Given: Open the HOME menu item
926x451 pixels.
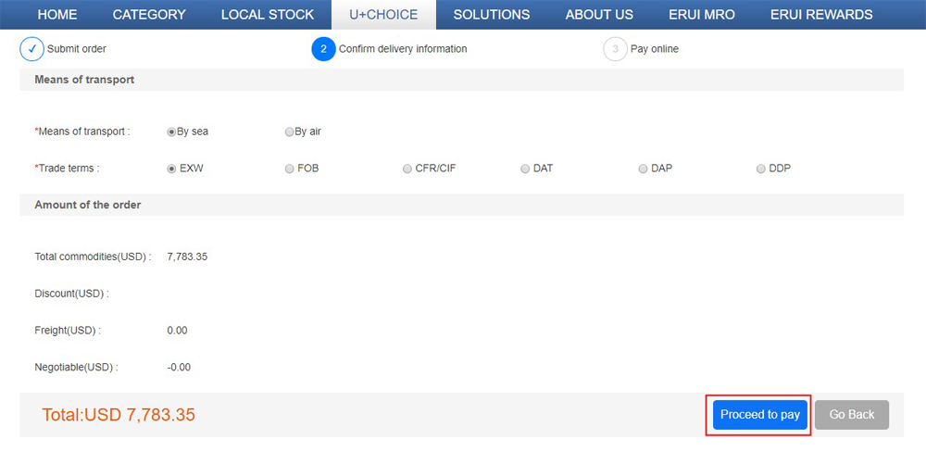Looking at the screenshot, I should click(57, 15).
